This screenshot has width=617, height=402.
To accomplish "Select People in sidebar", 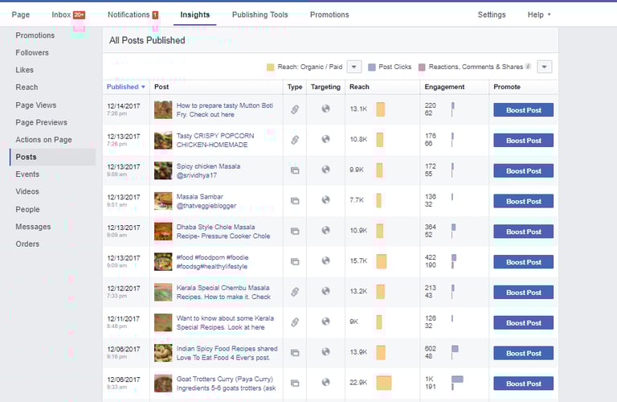I will pos(27,209).
